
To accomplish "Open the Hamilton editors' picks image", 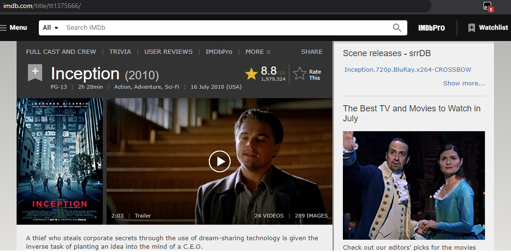I will [413, 185].
